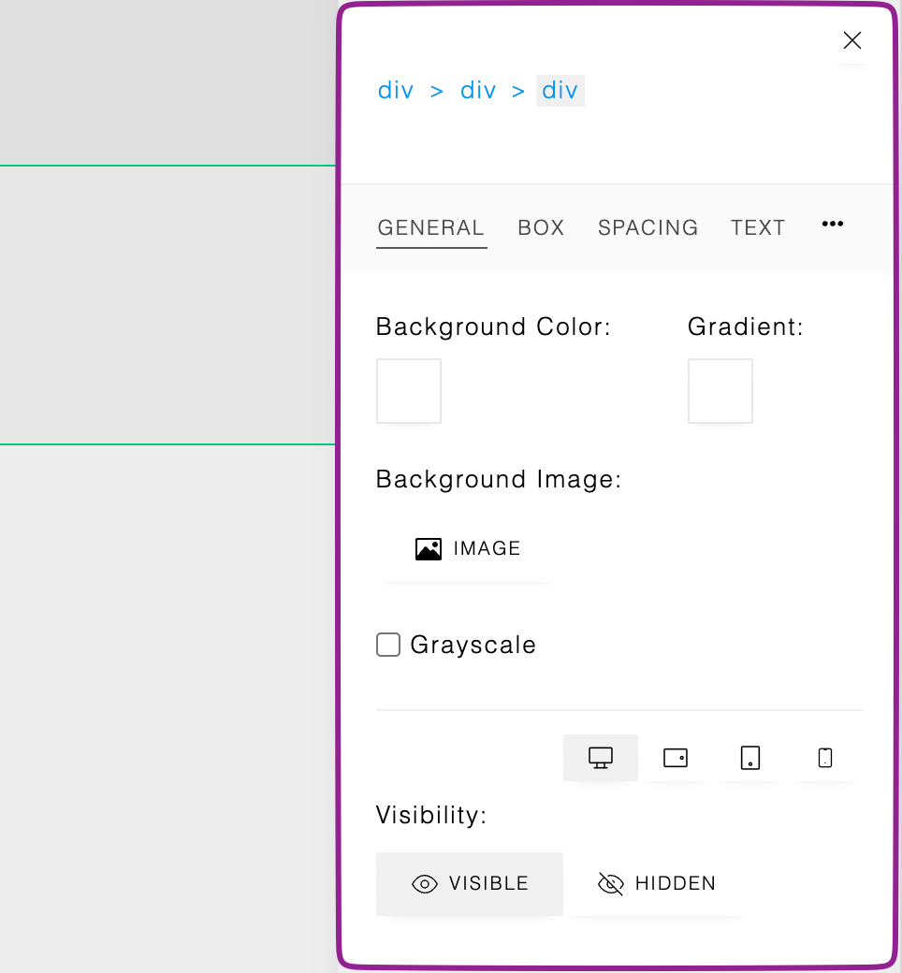Image resolution: width=902 pixels, height=973 pixels.
Task: Open the Background Color swatch
Action: click(409, 391)
